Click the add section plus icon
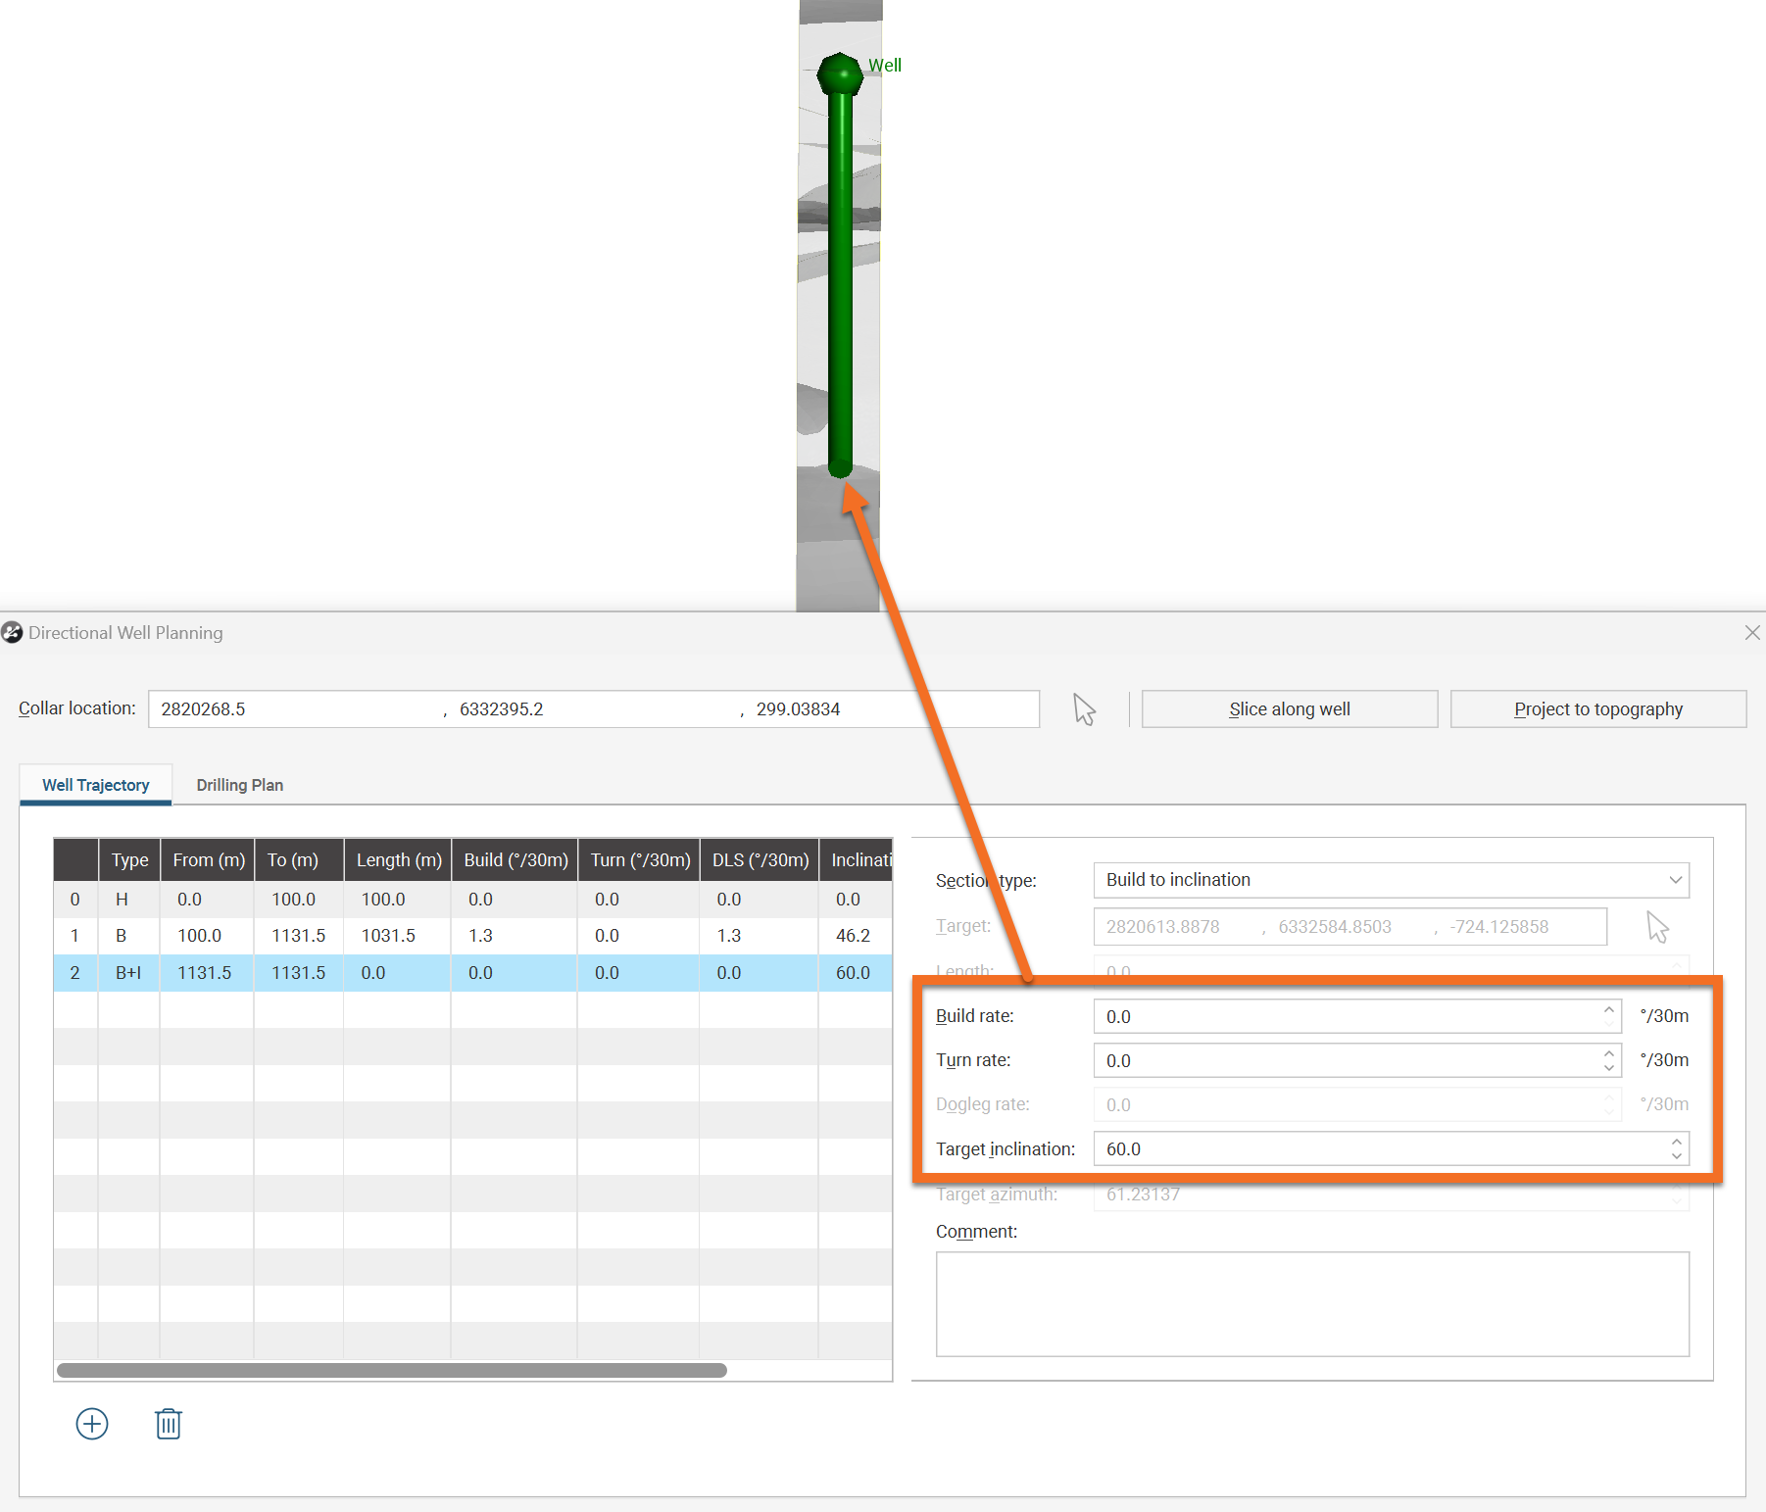 click(x=92, y=1424)
